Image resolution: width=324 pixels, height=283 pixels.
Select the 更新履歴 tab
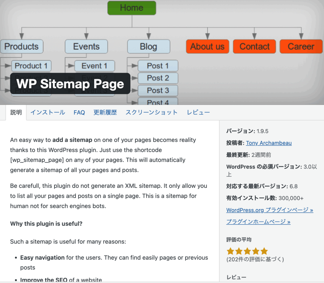click(x=105, y=112)
